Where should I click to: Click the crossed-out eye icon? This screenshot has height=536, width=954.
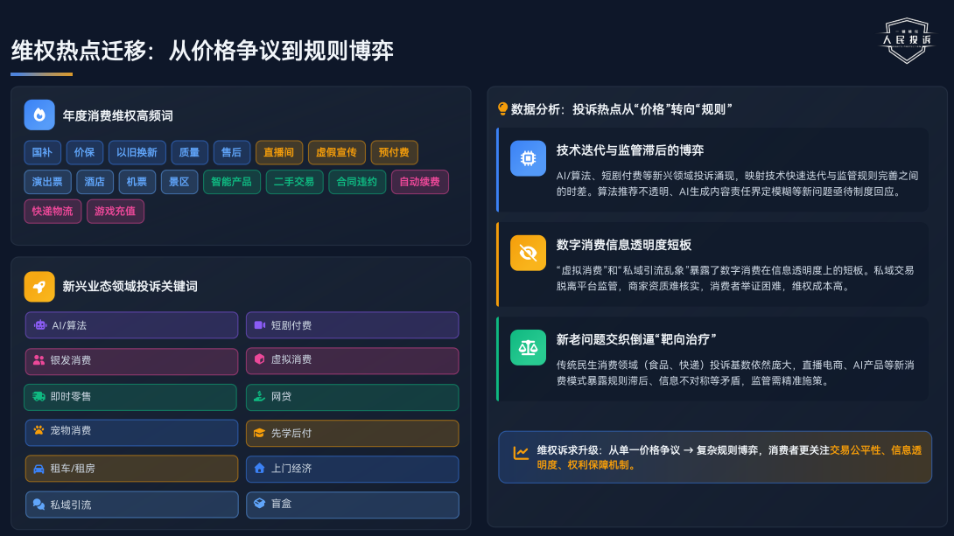[x=528, y=253]
